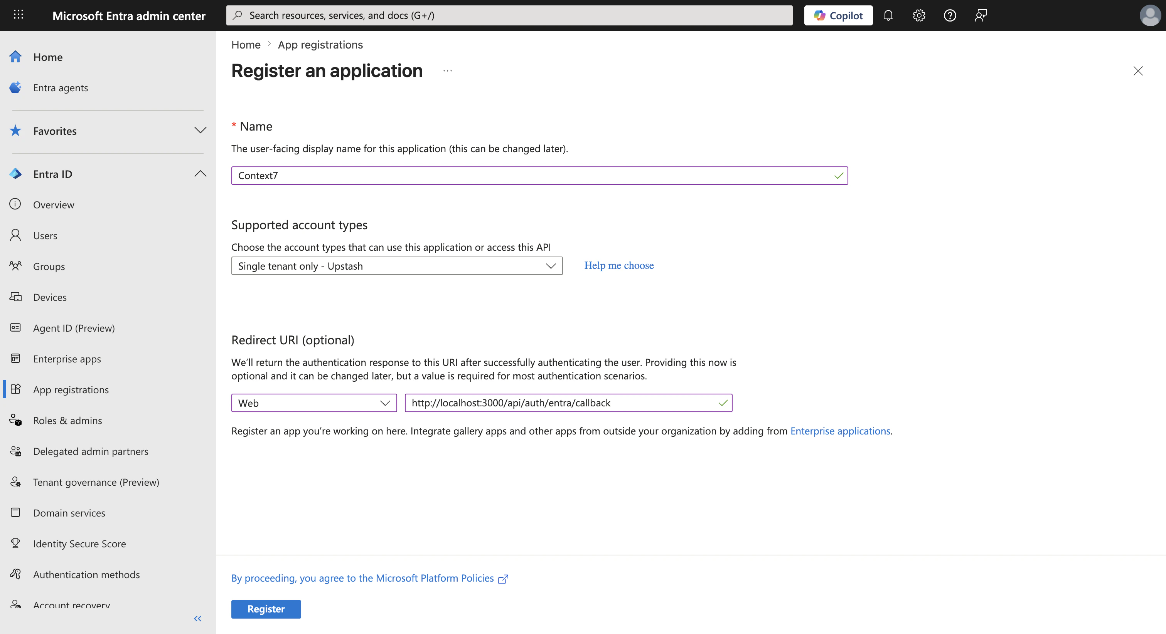Click the Roles & admins icon

tap(15, 420)
